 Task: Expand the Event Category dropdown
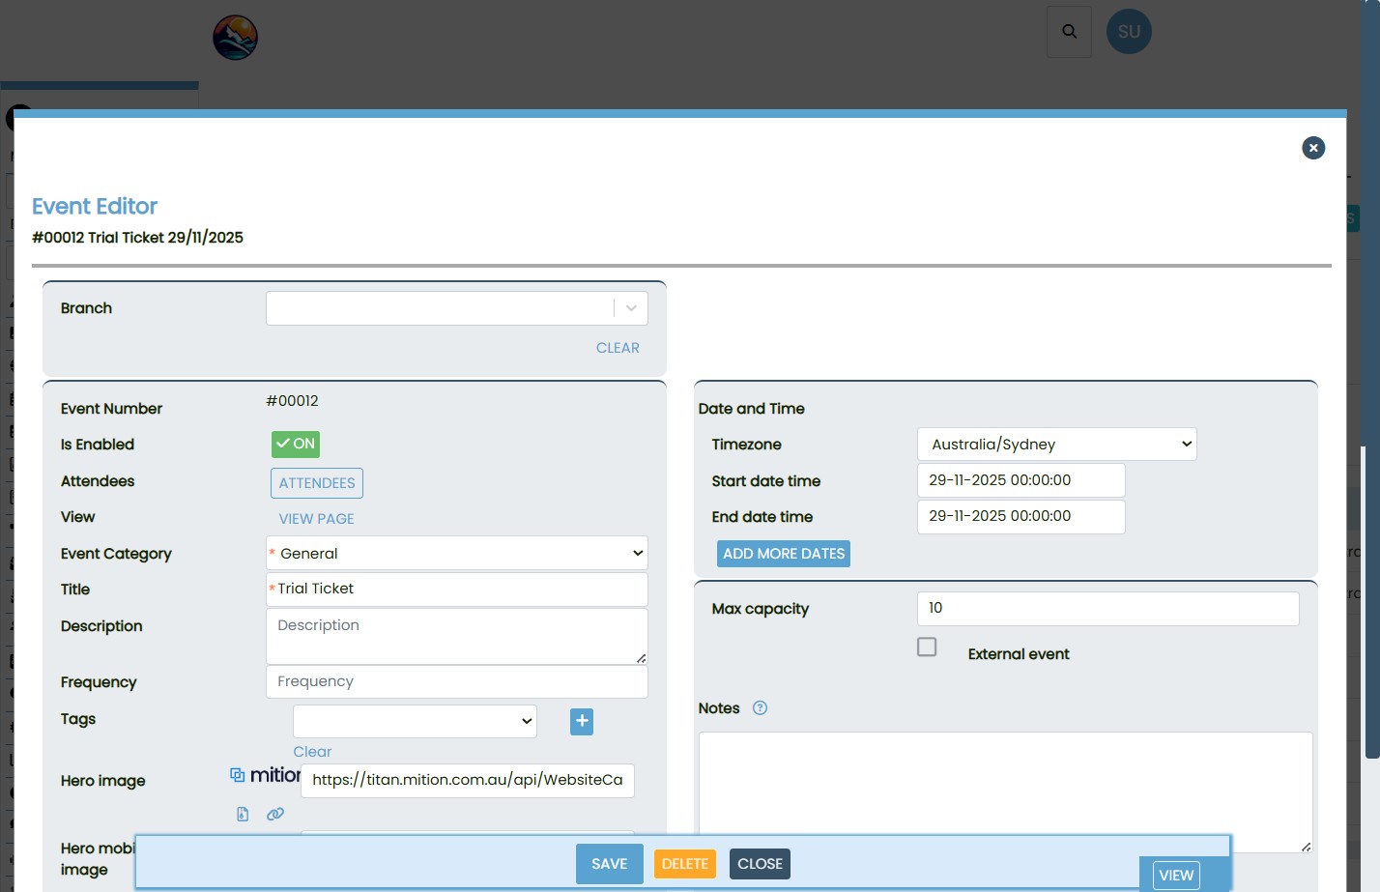click(456, 554)
